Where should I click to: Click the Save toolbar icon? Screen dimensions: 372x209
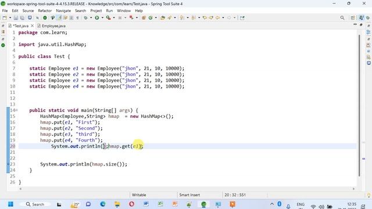[x=16, y=18]
